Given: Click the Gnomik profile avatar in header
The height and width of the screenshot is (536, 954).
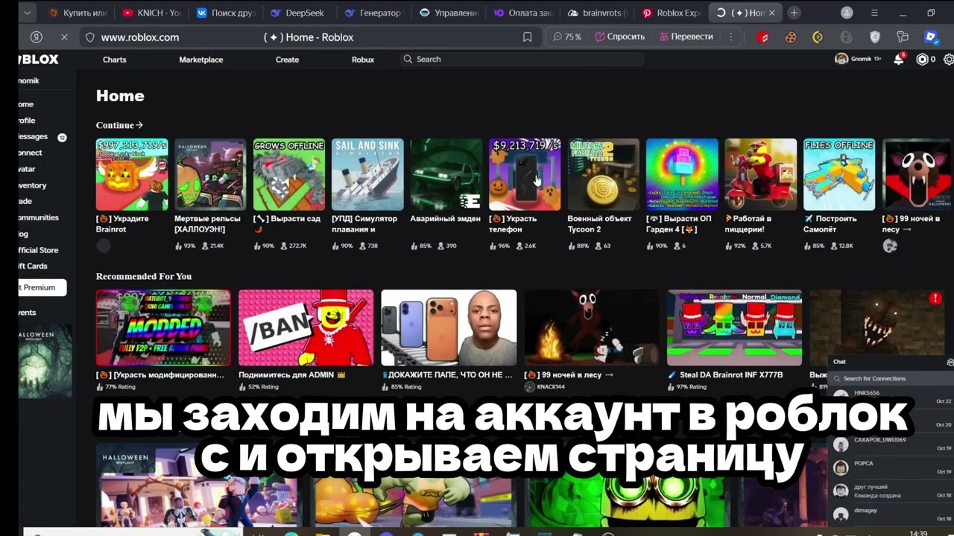Looking at the screenshot, I should coord(841,59).
